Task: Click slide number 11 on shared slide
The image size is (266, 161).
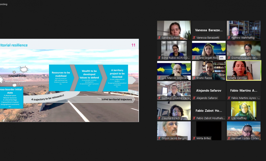Action: (133, 45)
